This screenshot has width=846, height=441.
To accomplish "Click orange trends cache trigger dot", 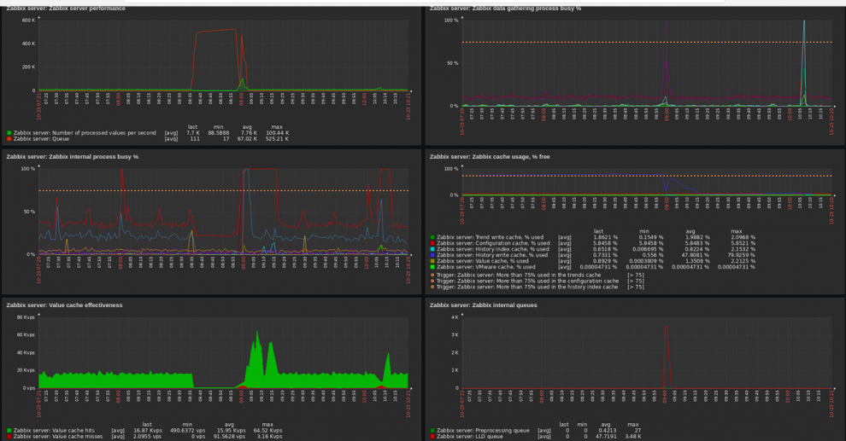I will [432, 275].
